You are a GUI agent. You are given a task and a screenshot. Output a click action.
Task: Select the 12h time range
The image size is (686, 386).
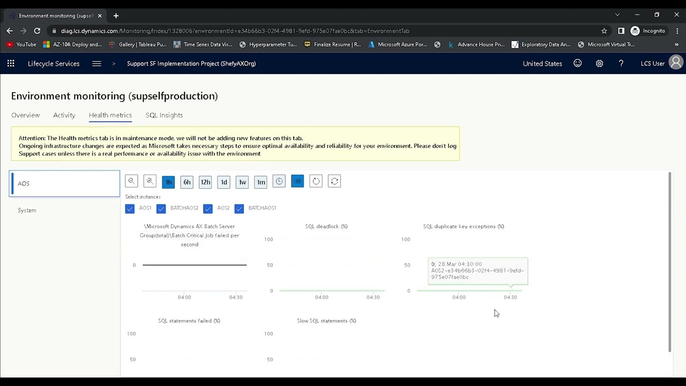pyautogui.click(x=205, y=182)
